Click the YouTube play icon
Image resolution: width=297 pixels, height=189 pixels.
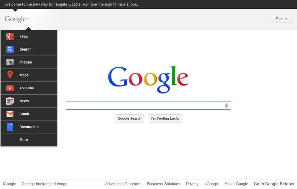pos(10,88)
